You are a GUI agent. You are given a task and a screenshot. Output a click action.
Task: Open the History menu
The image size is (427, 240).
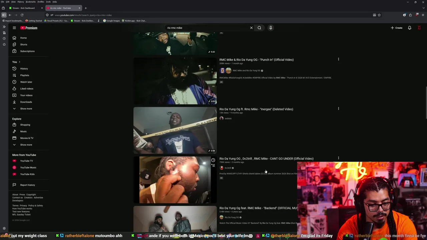[x=21, y=2]
